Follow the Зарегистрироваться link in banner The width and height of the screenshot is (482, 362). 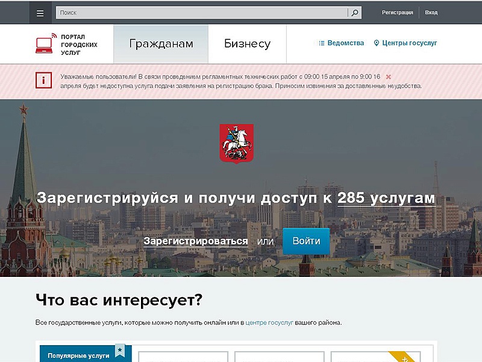click(196, 241)
